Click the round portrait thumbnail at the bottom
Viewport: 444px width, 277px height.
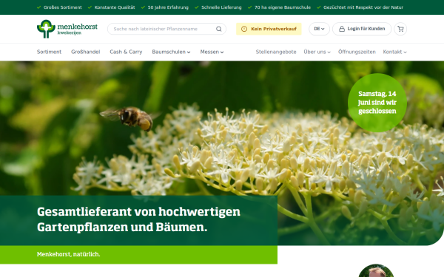pyautogui.click(x=376, y=271)
